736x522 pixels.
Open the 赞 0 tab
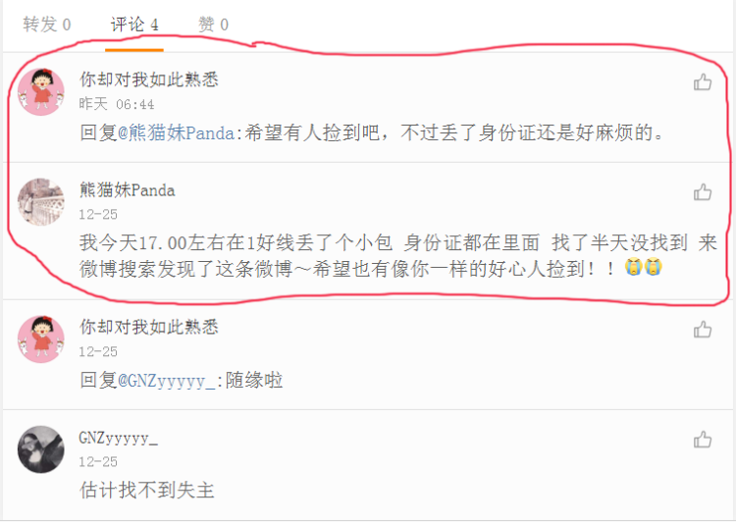(213, 25)
